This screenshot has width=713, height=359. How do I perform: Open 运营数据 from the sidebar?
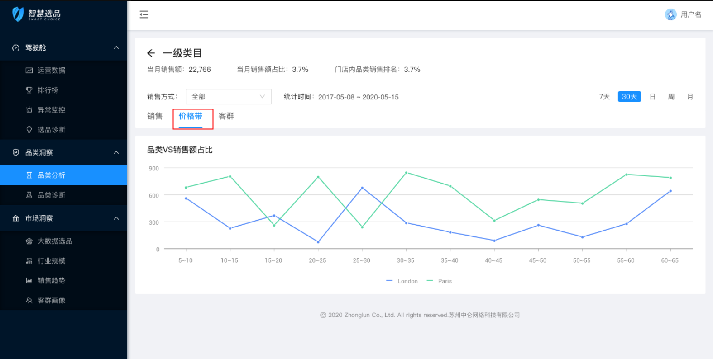(51, 71)
